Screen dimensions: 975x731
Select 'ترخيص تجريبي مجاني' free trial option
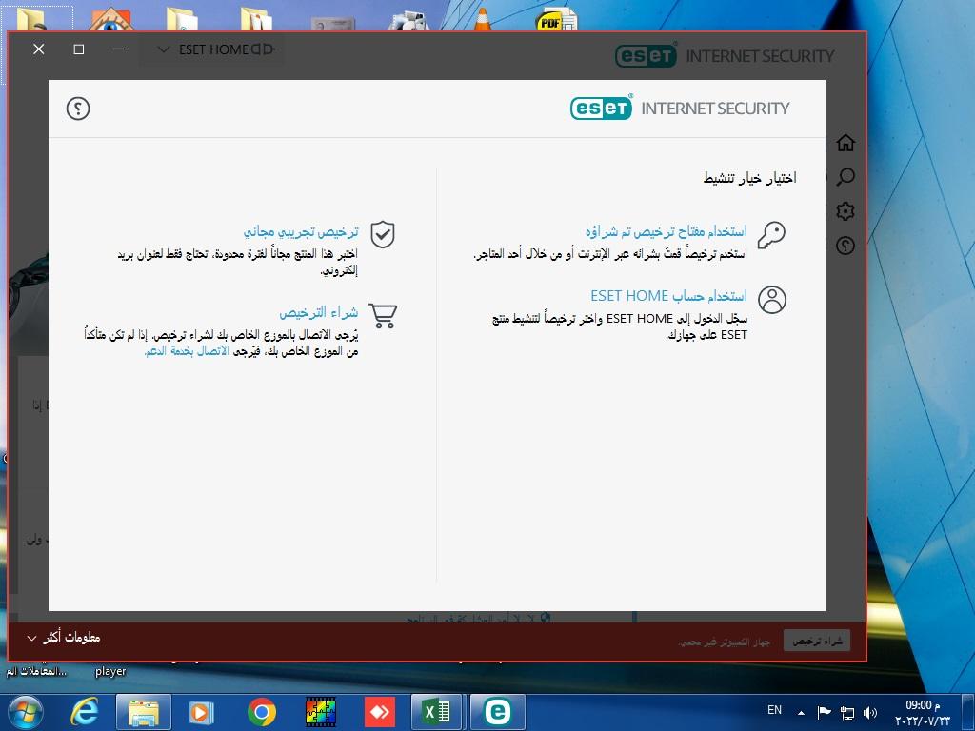click(301, 232)
